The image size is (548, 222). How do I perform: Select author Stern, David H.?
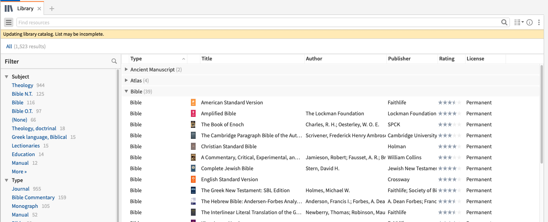(323, 168)
